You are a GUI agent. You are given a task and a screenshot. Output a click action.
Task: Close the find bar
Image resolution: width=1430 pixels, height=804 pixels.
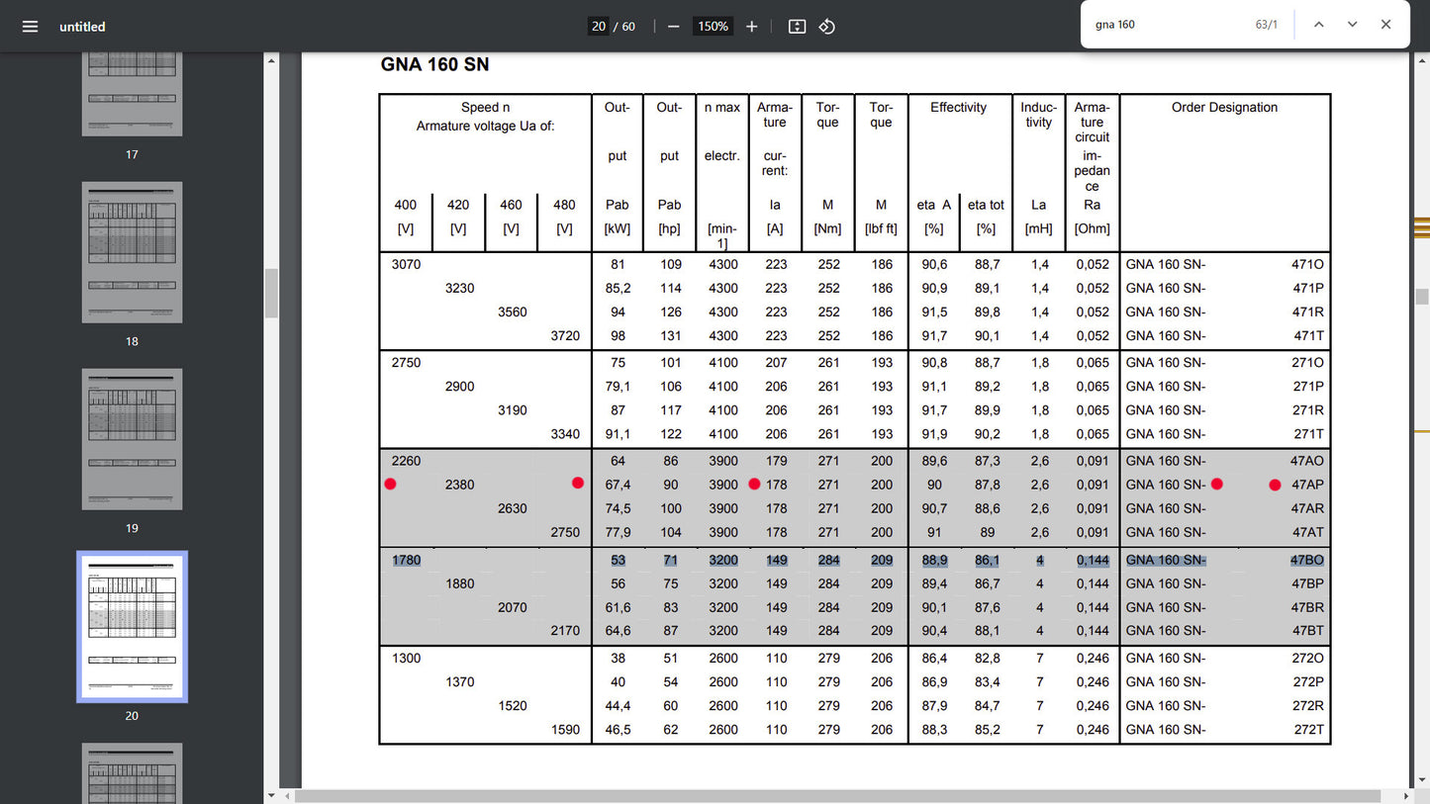pos(1385,25)
